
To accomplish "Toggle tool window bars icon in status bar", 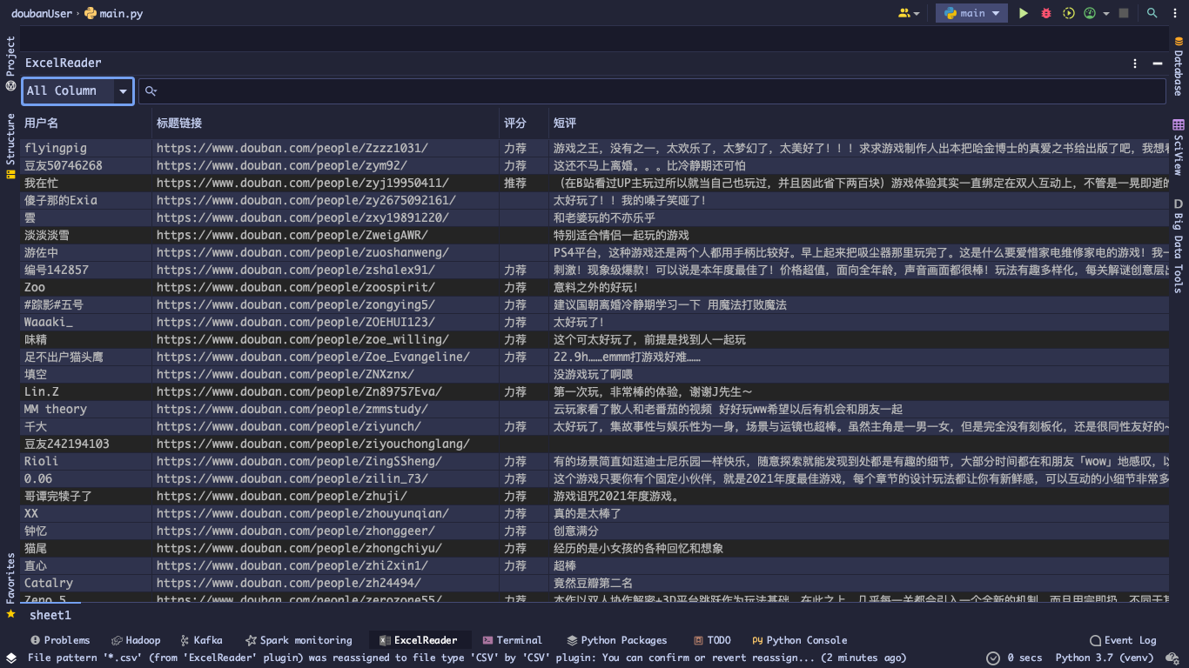I will coord(11,658).
